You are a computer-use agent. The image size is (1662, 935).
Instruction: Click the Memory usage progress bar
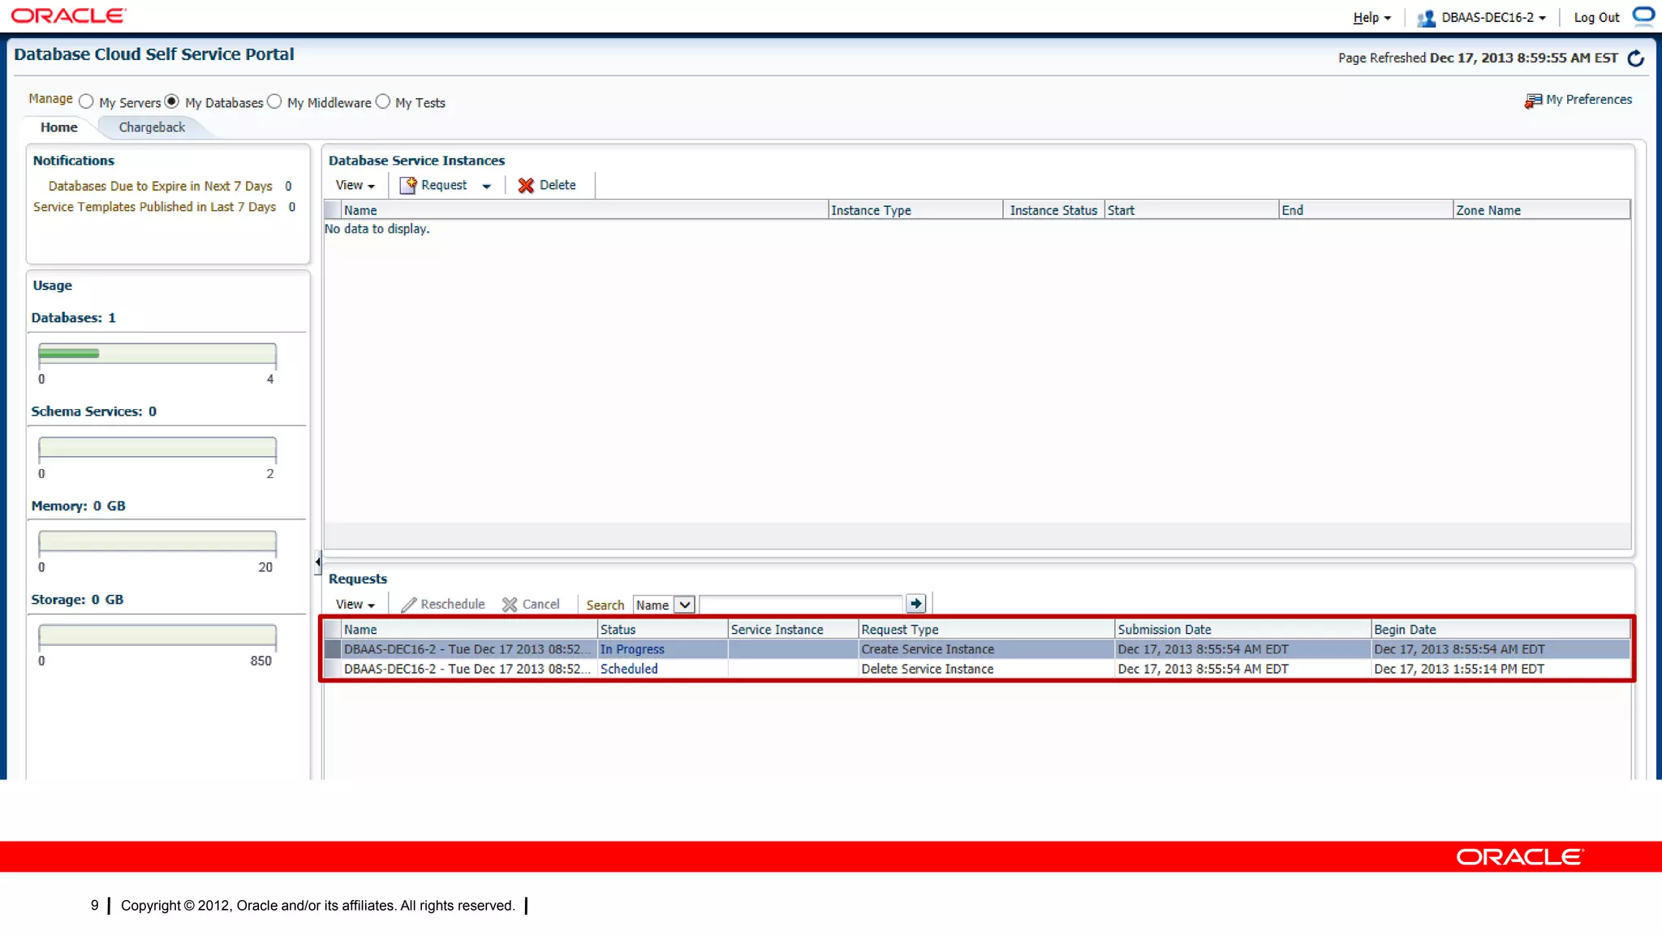point(157,541)
